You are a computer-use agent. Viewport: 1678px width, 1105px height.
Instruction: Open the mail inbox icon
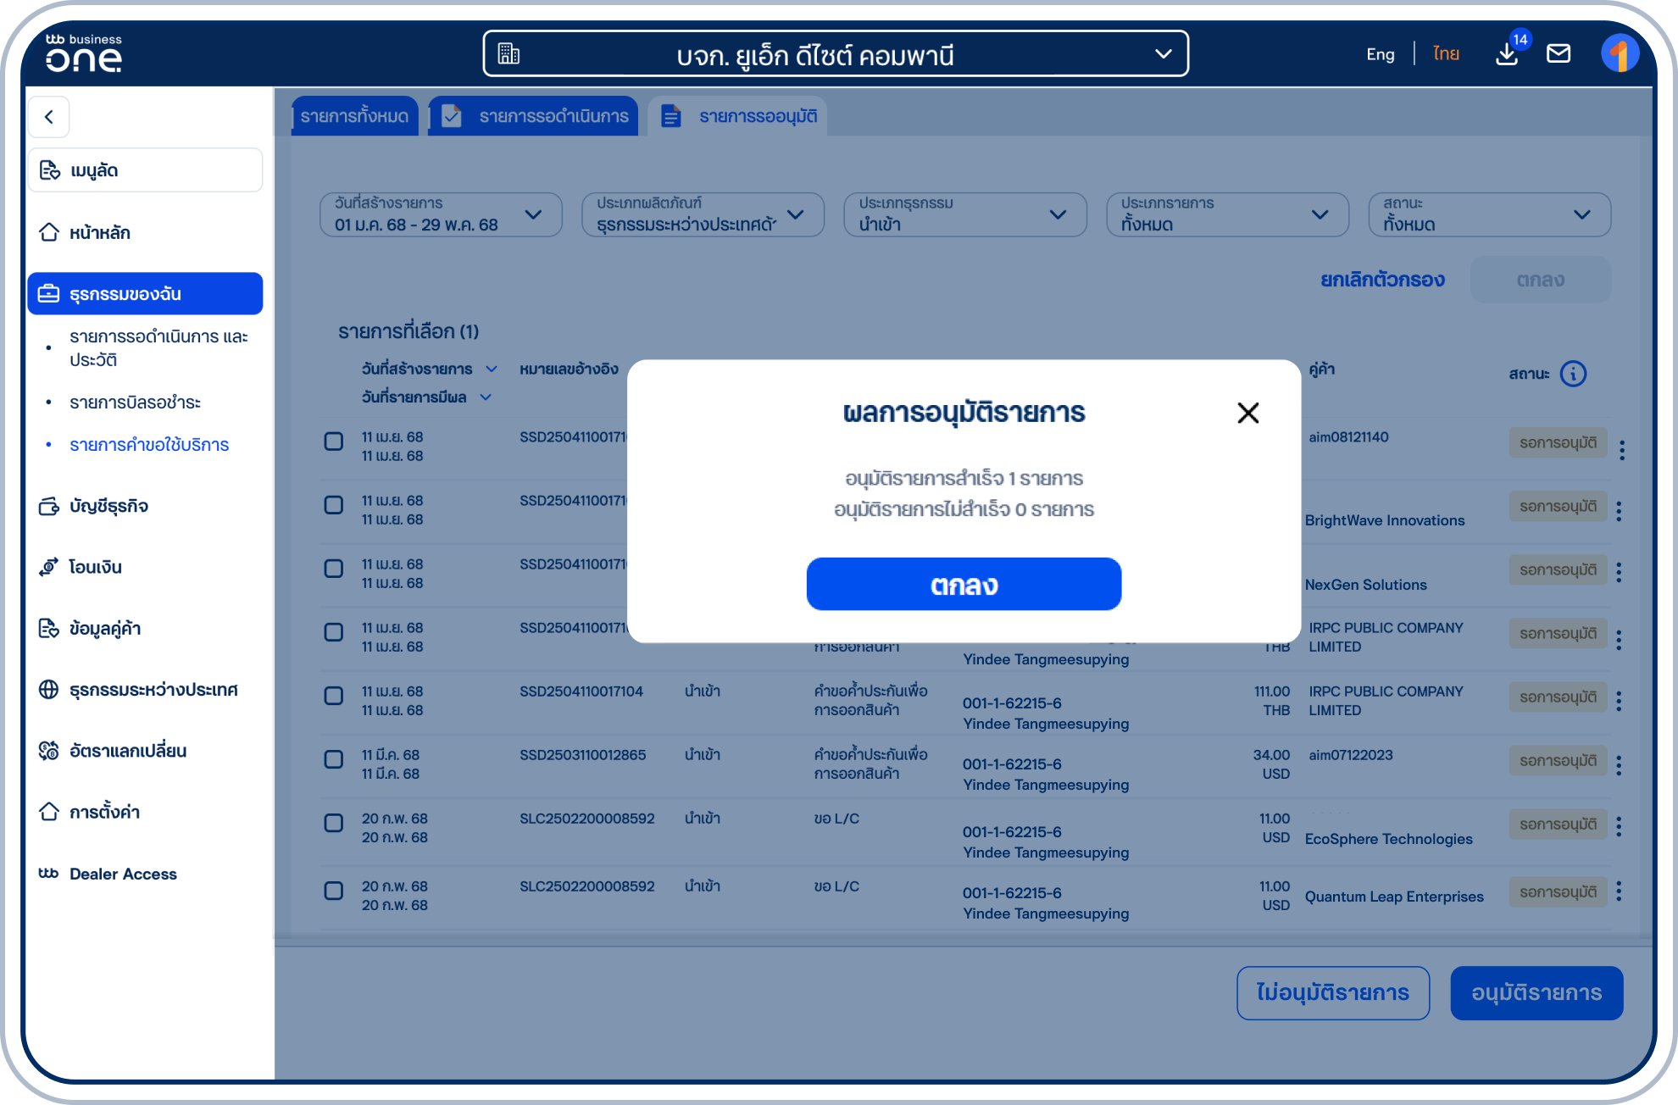pos(1559,54)
